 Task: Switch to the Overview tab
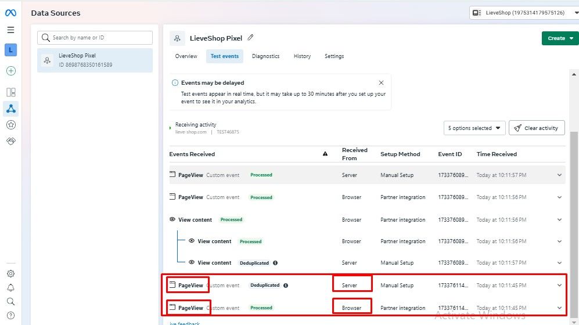click(186, 56)
